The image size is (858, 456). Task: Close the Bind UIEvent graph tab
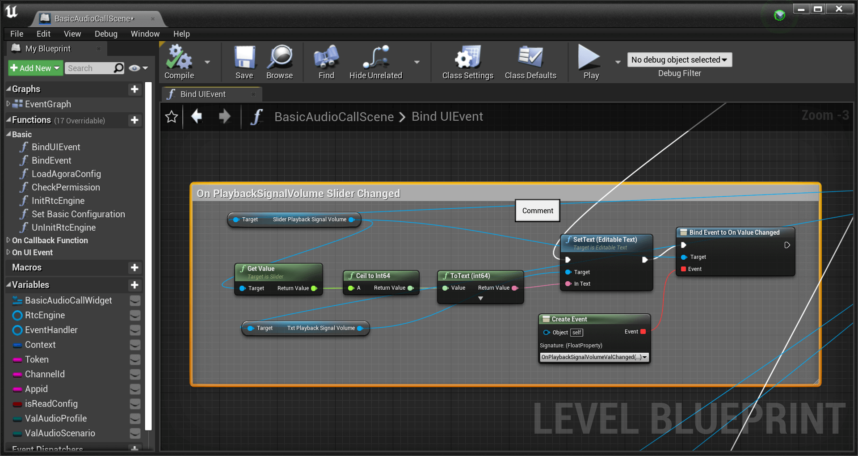(253, 94)
